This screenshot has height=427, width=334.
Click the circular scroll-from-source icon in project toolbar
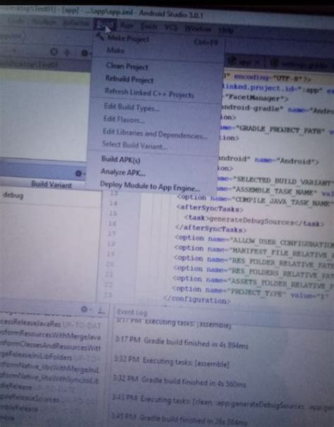pyautogui.click(x=54, y=51)
